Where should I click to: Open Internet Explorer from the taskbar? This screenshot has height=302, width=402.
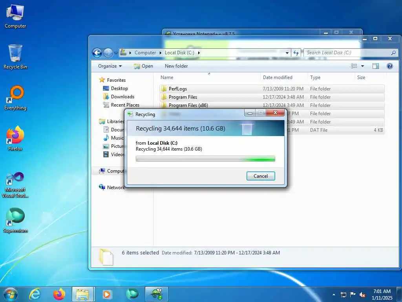[x=35, y=294]
